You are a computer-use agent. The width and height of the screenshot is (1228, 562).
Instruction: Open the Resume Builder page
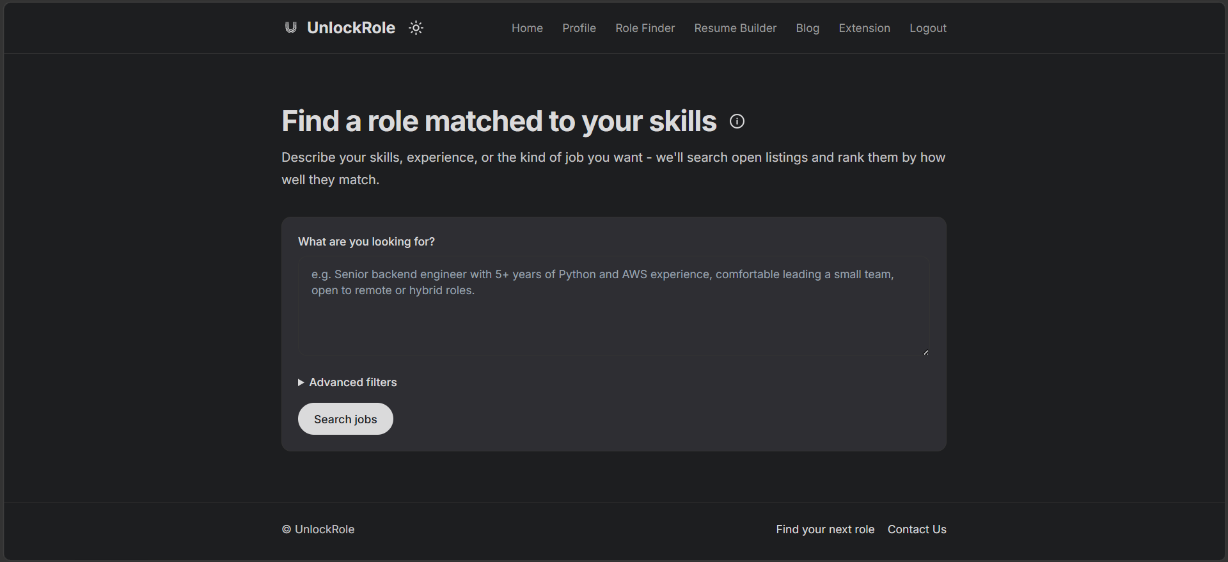[735, 28]
